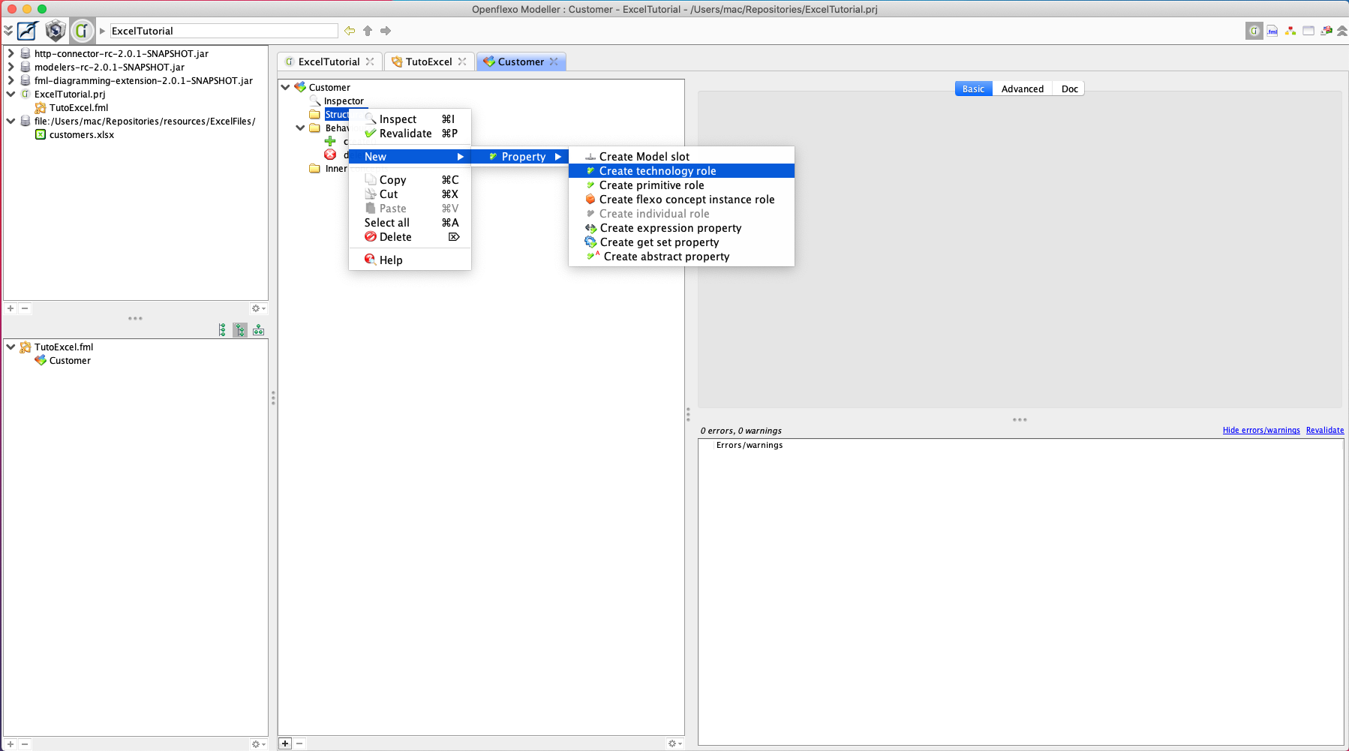
Task: Expand http-connector-rc-2.0.1-SNAPSHOT.jar node
Action: (11, 53)
